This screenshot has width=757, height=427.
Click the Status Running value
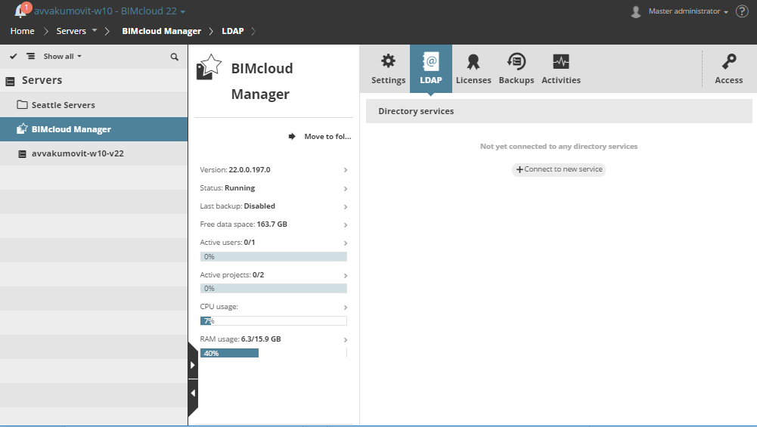[240, 188]
